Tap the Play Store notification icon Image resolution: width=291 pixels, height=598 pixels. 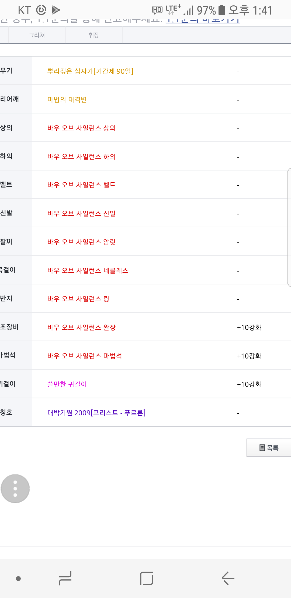56,10
